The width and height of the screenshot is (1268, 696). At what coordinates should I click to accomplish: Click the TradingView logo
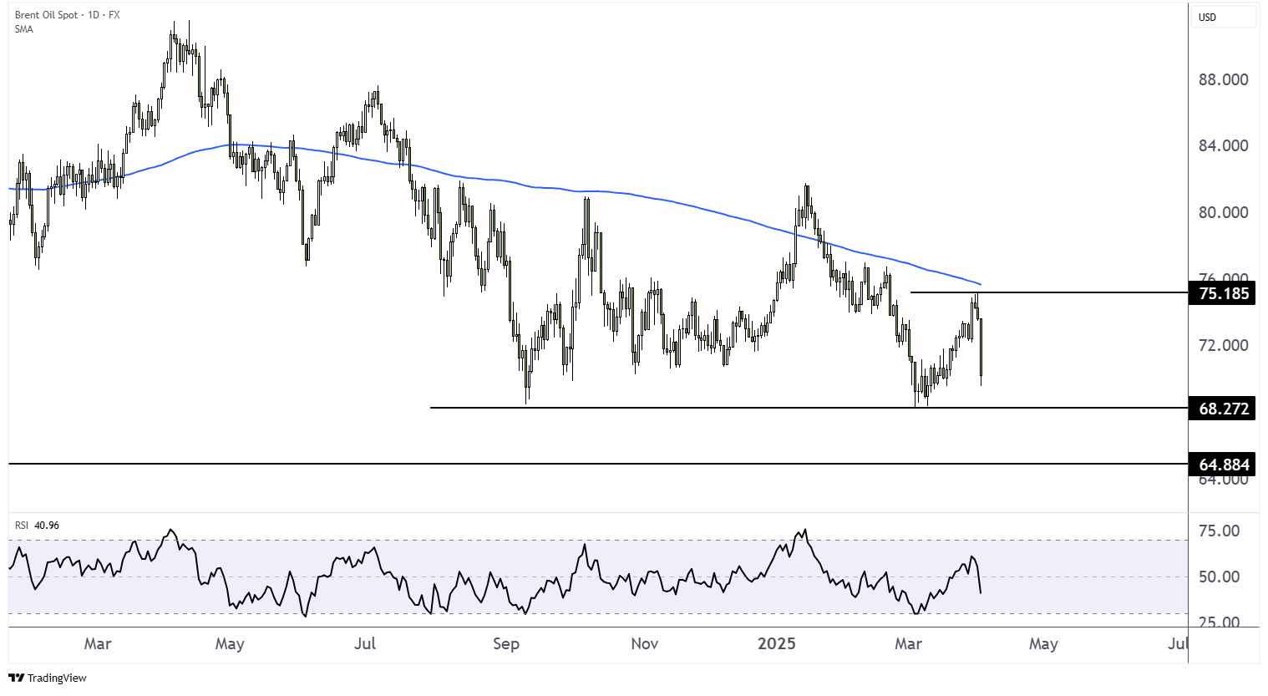(48, 678)
